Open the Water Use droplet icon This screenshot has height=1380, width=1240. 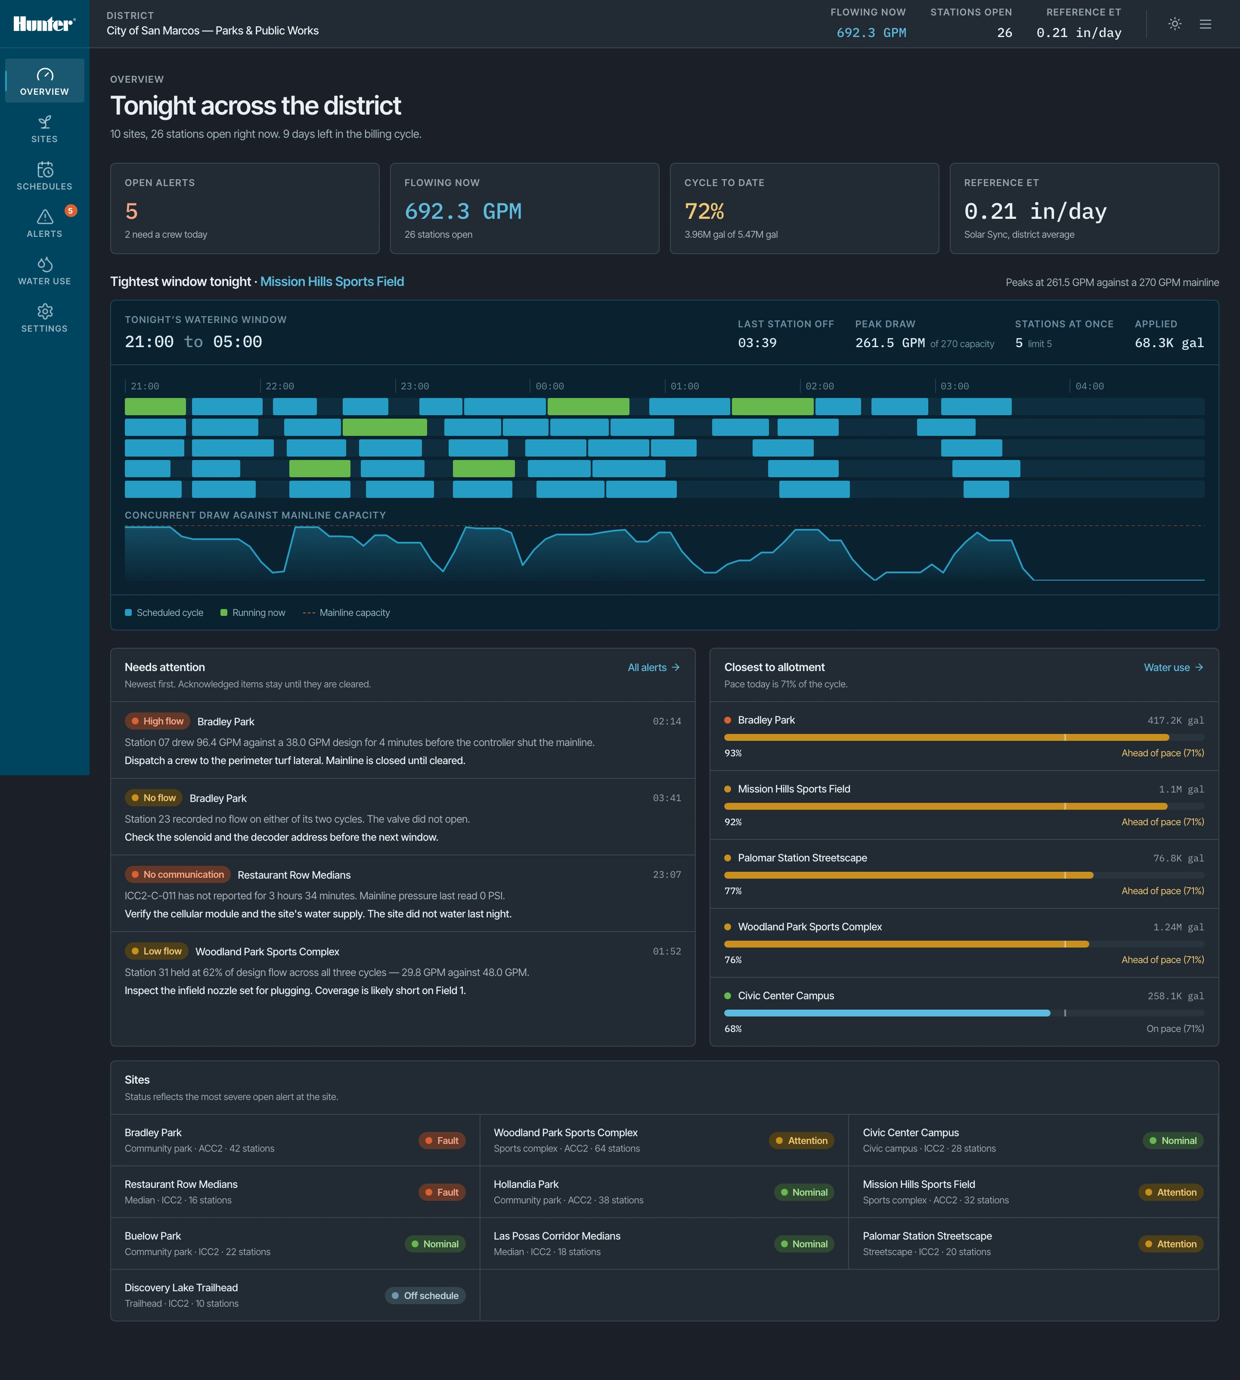pyautogui.click(x=45, y=264)
